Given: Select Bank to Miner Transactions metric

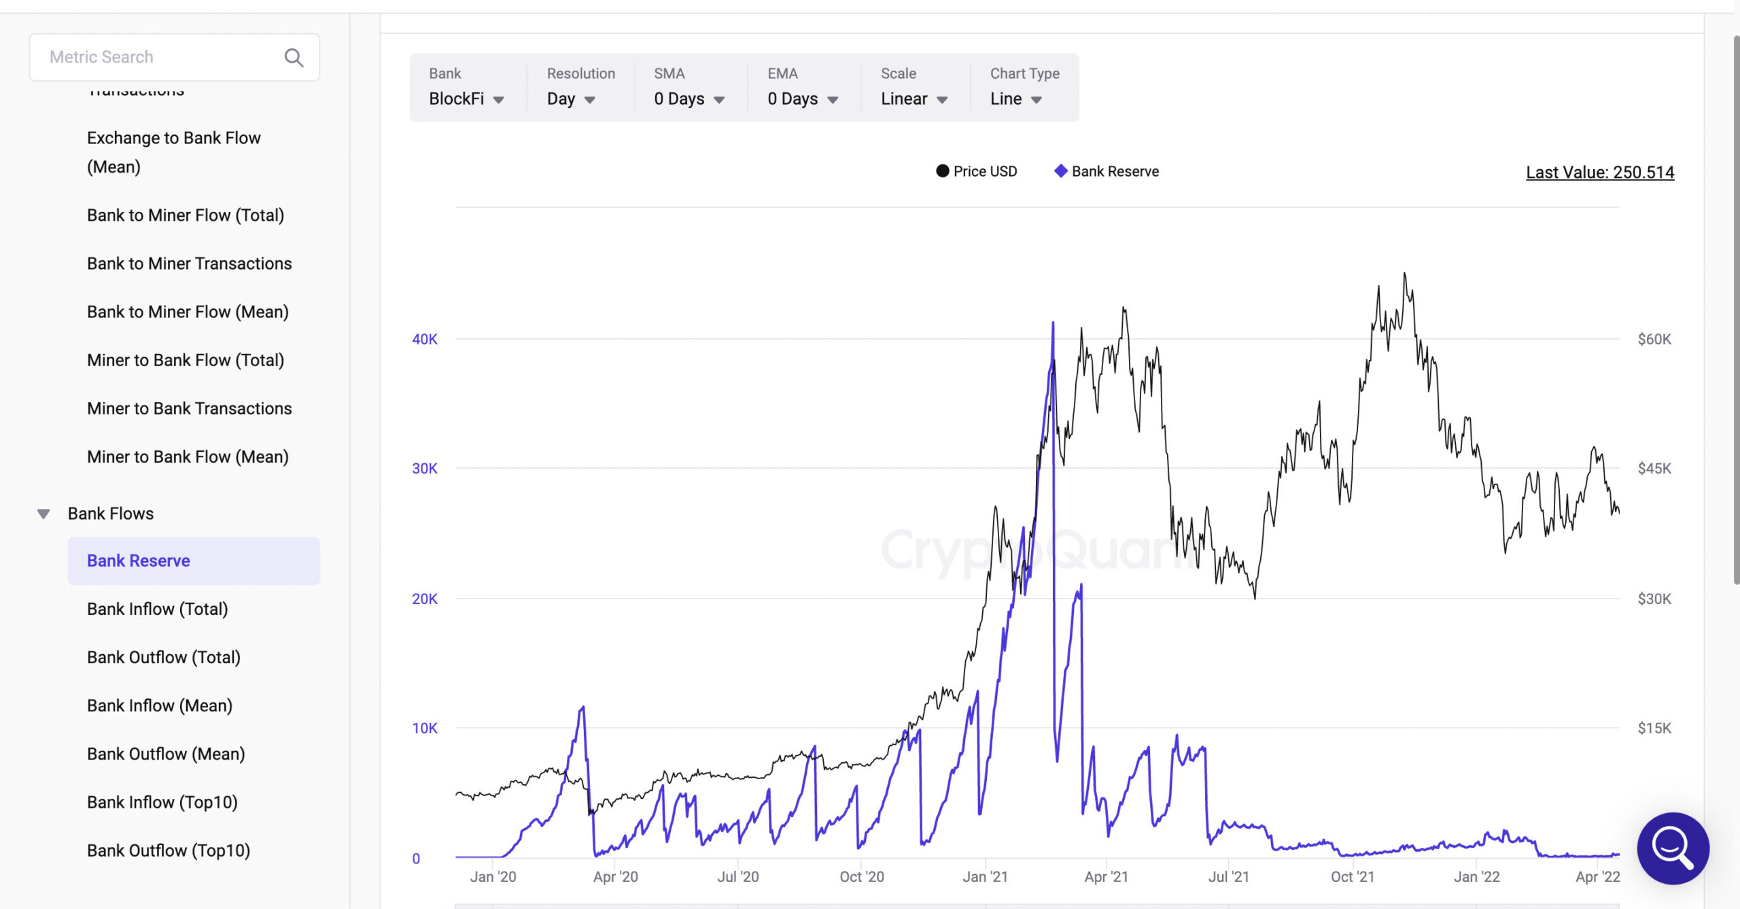Looking at the screenshot, I should pyautogui.click(x=189, y=264).
